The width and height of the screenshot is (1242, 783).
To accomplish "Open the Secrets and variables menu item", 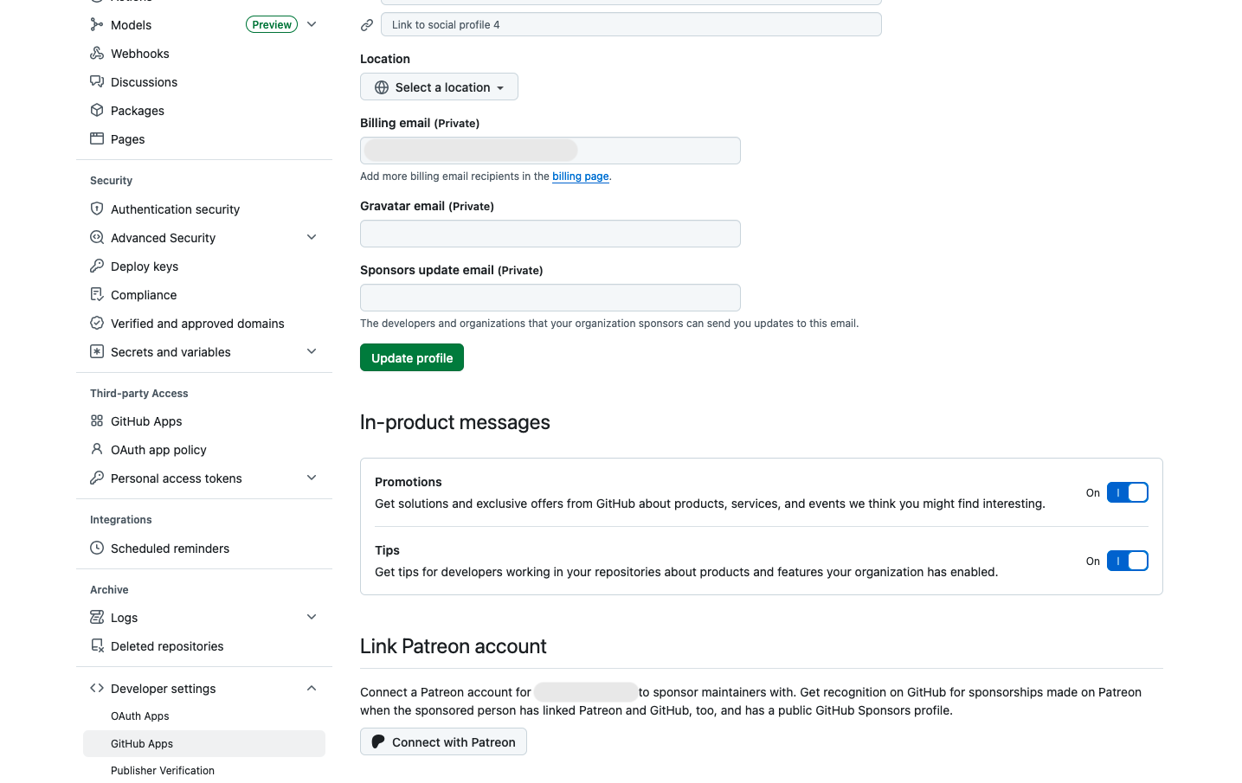I will click(x=204, y=351).
